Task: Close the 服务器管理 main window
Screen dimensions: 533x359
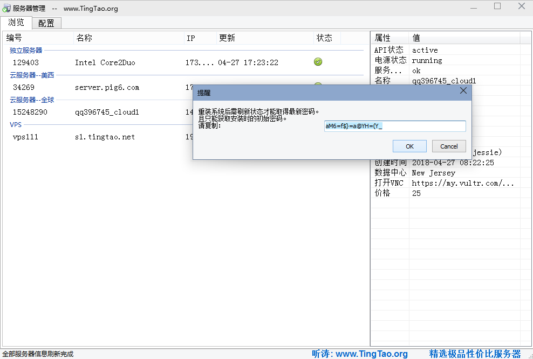Action: pyautogui.click(x=522, y=6)
